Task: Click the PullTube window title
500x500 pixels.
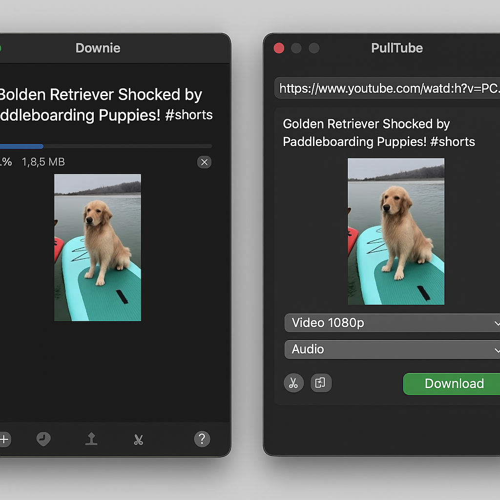Action: click(397, 48)
